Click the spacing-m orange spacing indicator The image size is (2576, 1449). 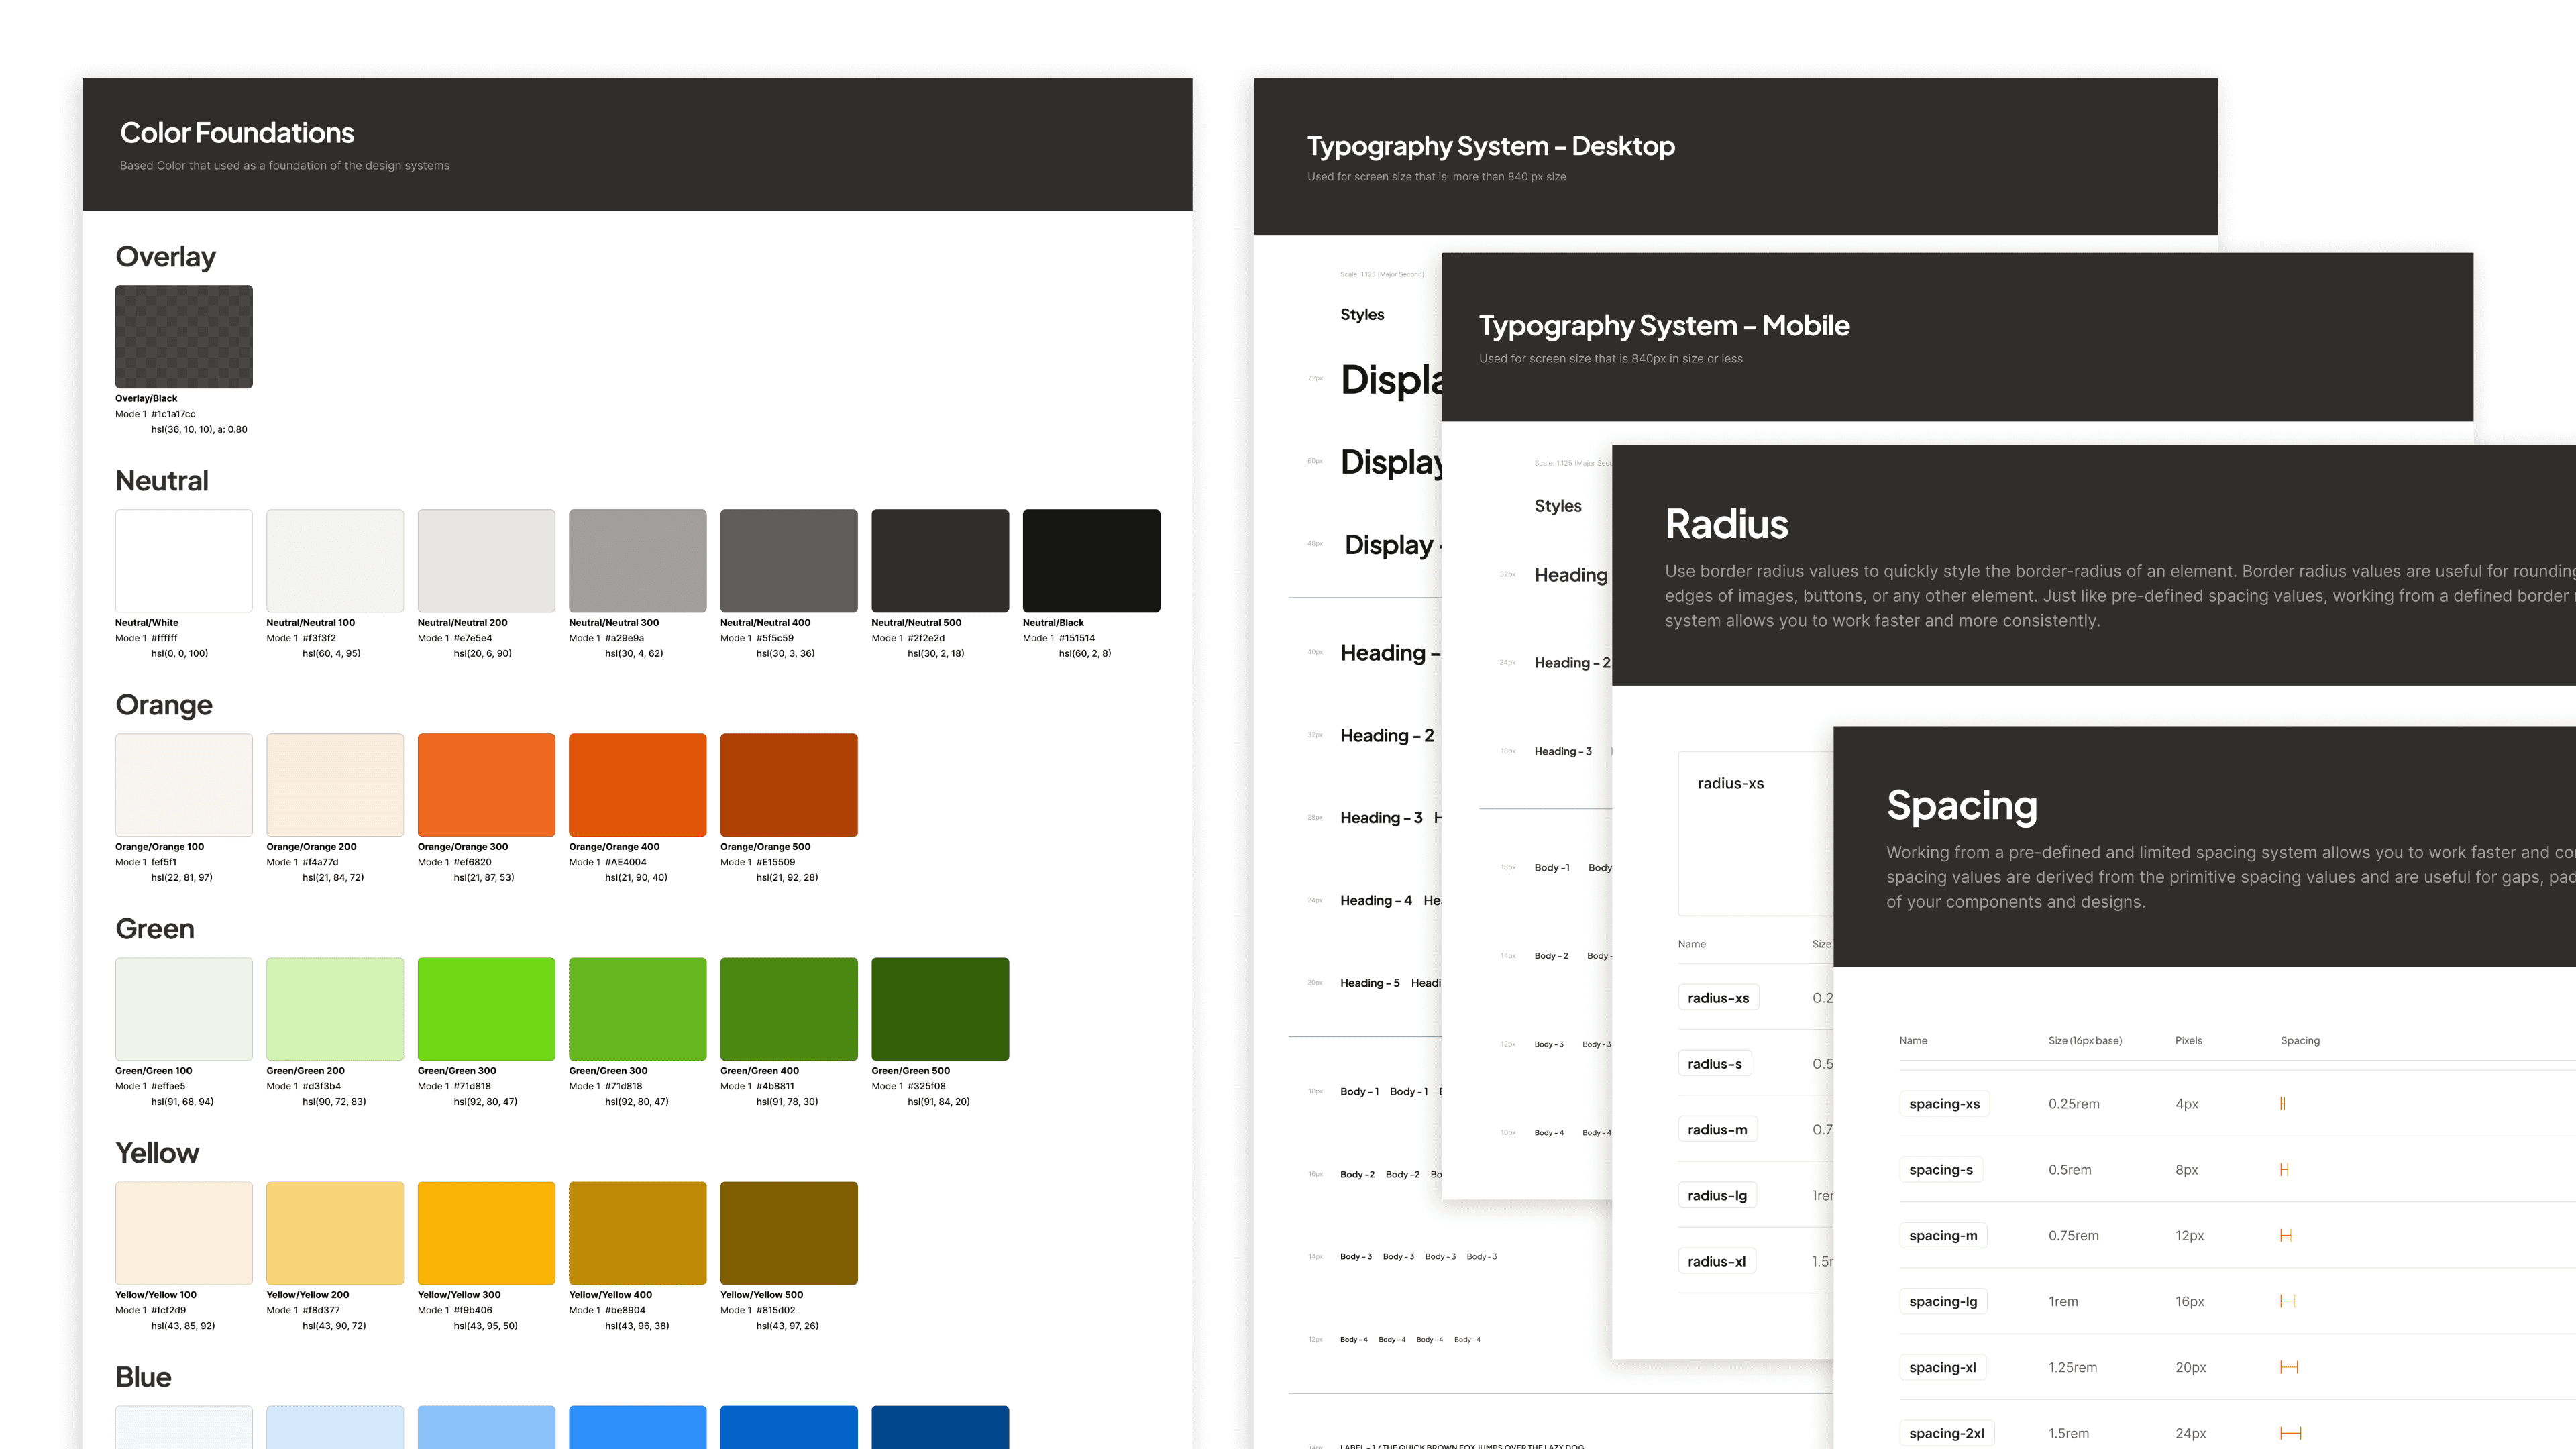point(2286,1236)
